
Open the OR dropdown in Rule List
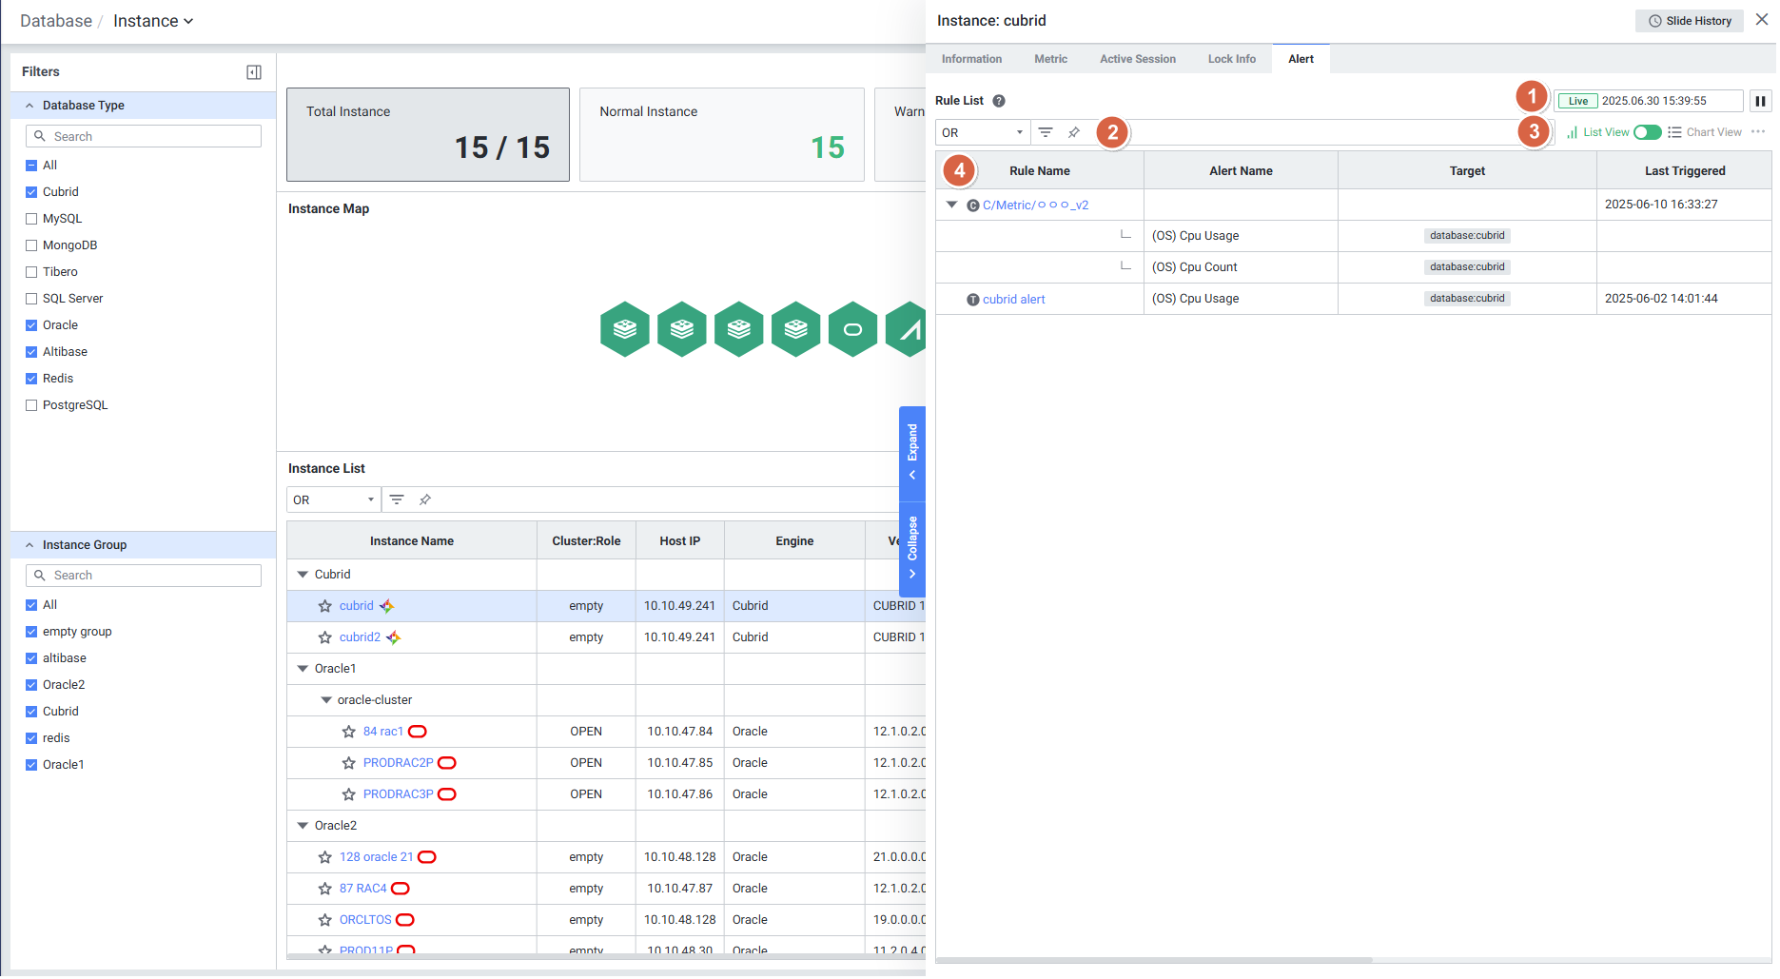pos(982,132)
